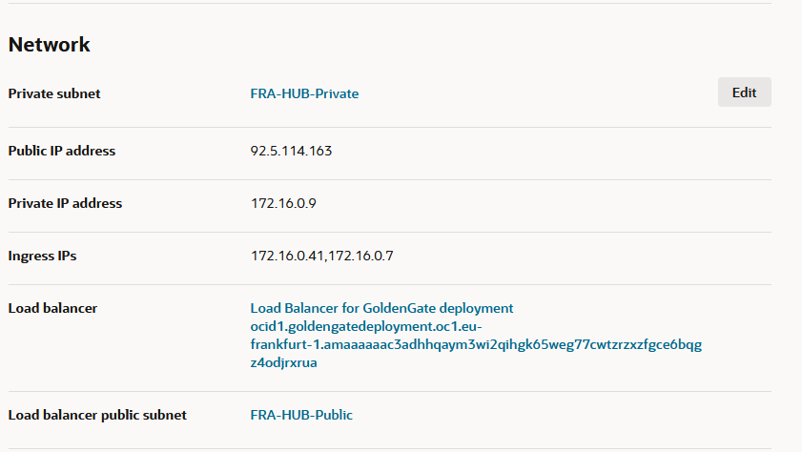
Task: Click the Private subnet field label
Action: point(54,93)
